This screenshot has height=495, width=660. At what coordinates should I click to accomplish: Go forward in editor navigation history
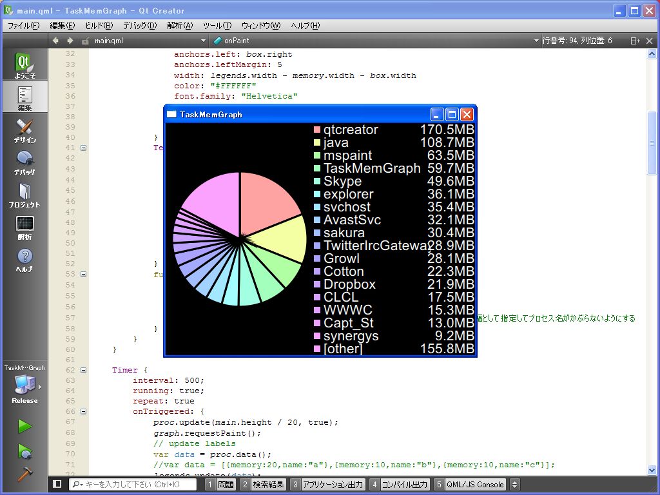point(70,41)
